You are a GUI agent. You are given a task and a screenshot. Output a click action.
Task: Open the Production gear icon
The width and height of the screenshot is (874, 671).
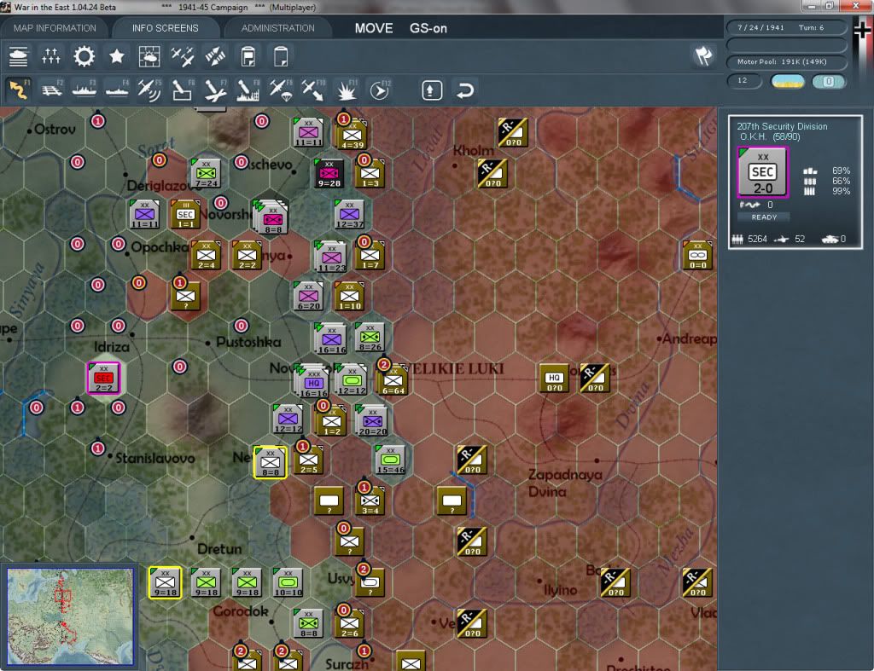(84, 56)
